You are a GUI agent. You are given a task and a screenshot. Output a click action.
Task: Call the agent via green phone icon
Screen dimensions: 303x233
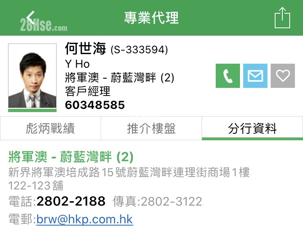[x=228, y=76]
